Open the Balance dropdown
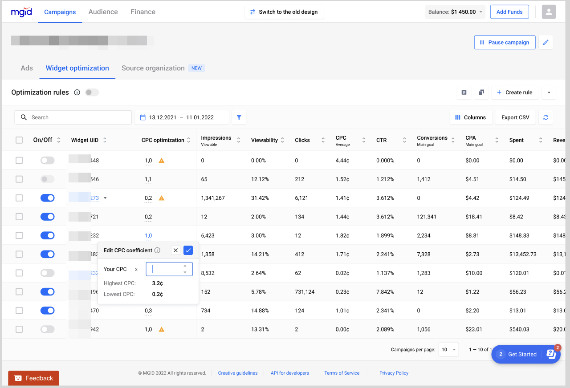The height and width of the screenshot is (388, 570). pyautogui.click(x=455, y=12)
